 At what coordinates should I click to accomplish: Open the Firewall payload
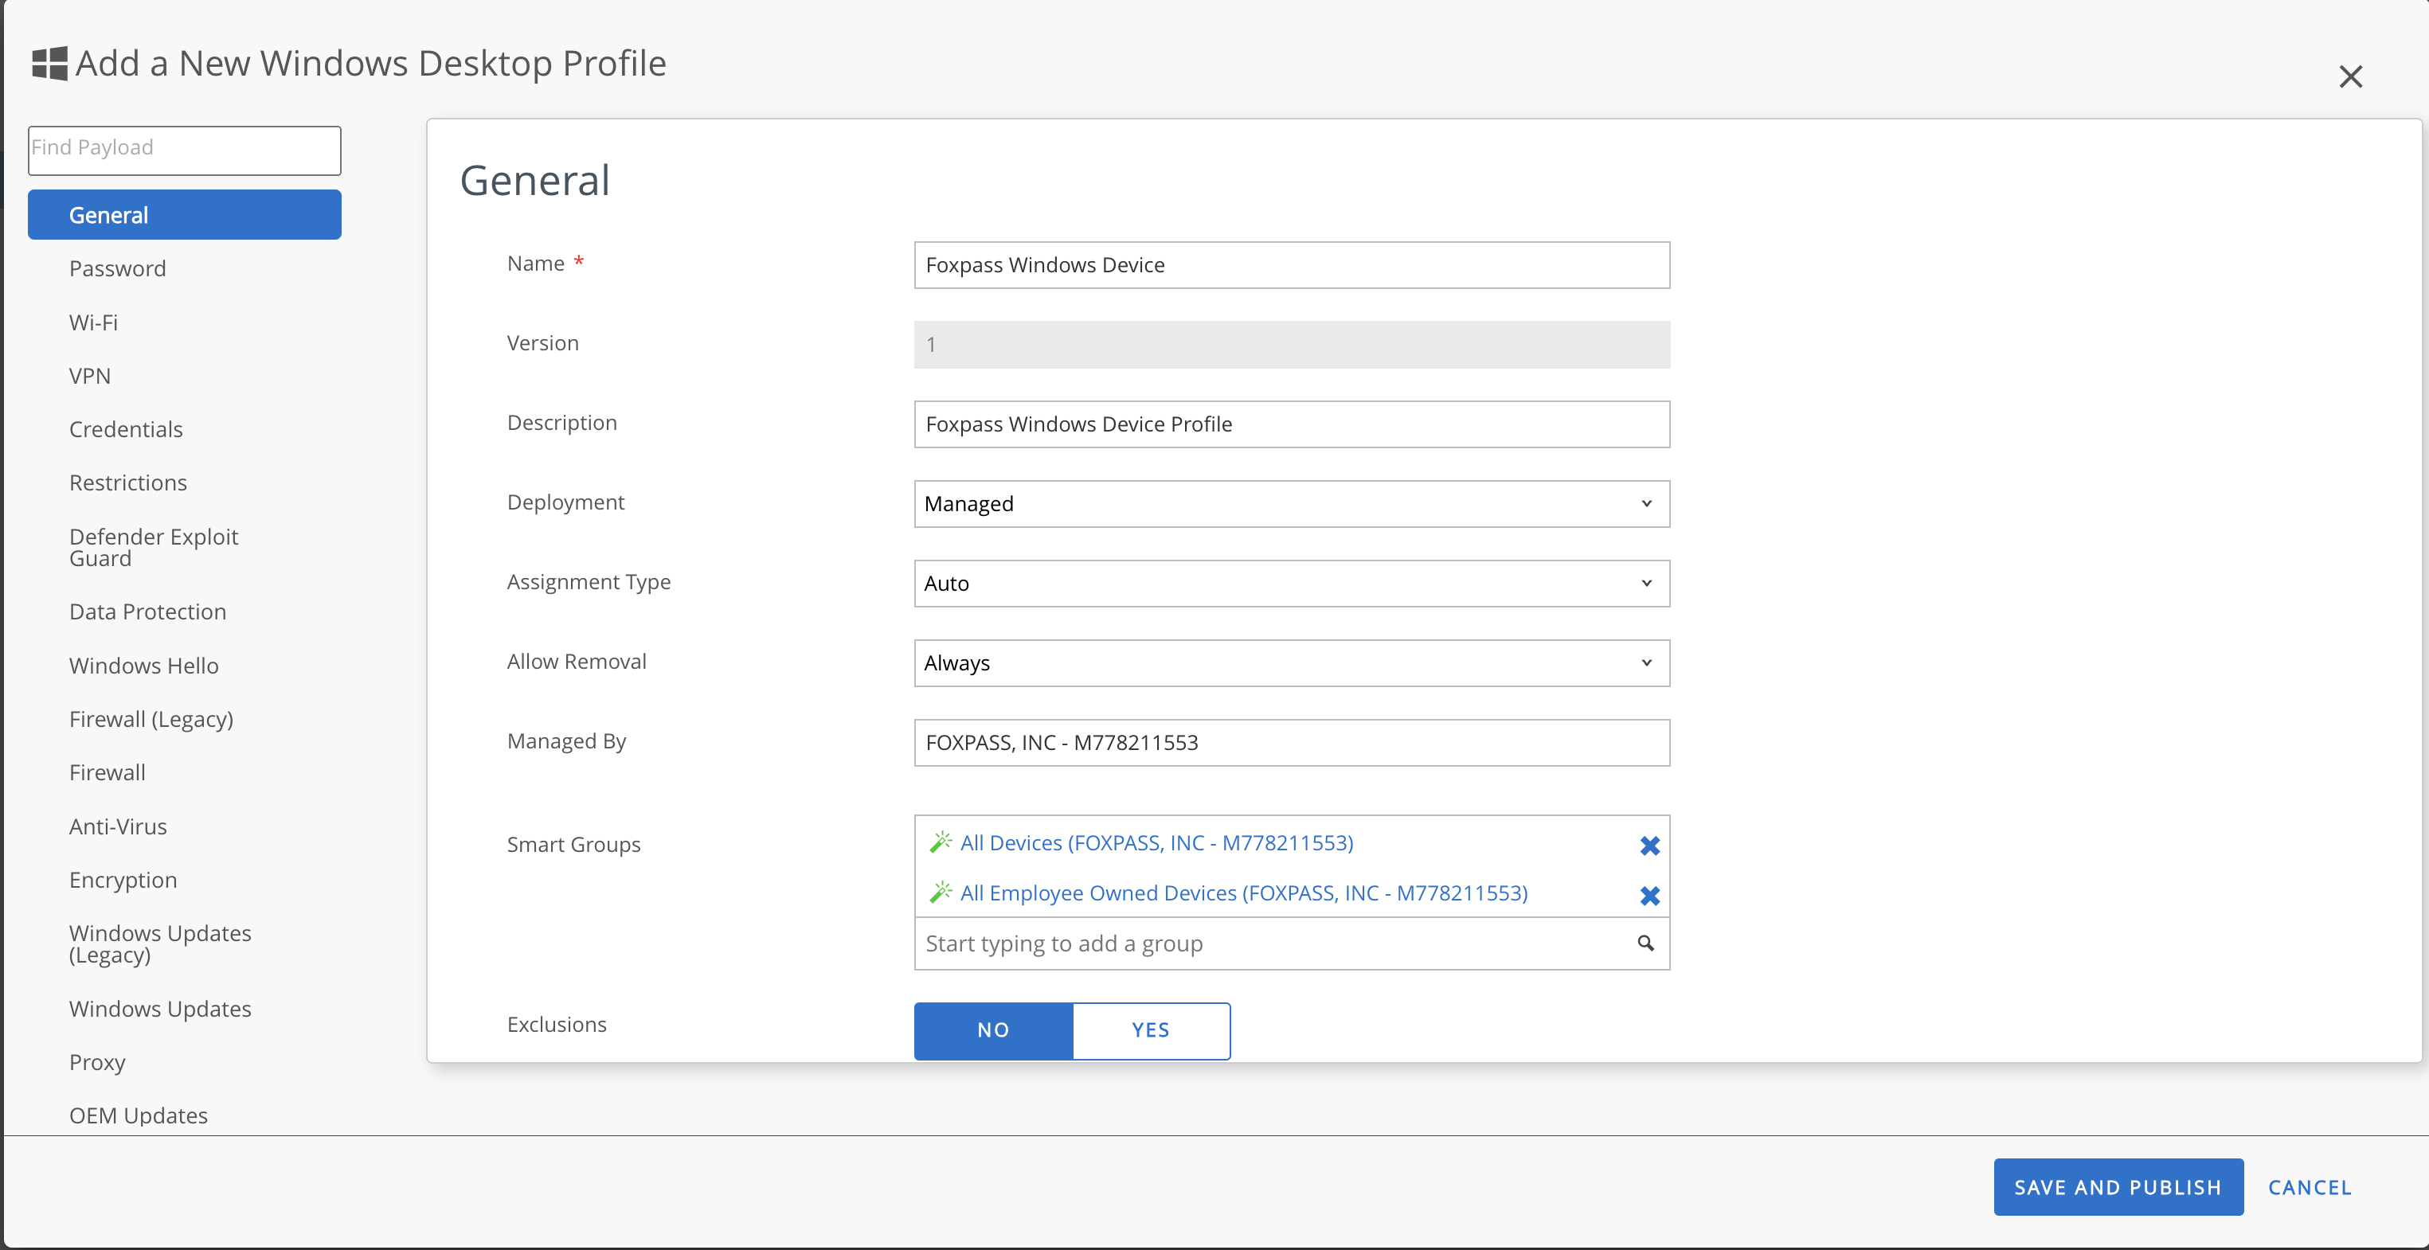pos(107,773)
